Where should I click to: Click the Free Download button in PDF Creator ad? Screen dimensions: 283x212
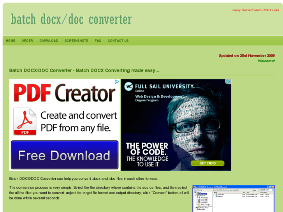pos(65,155)
